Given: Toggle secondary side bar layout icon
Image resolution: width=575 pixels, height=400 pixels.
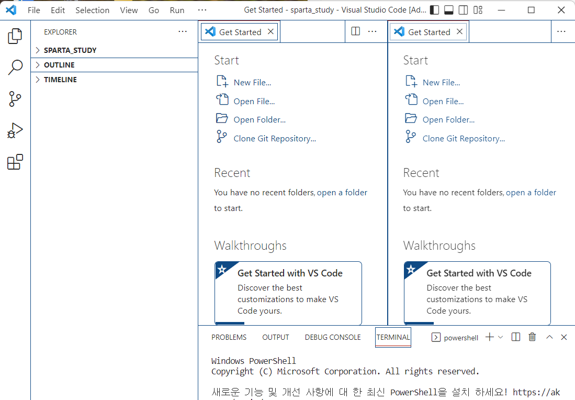Looking at the screenshot, I should point(463,10).
